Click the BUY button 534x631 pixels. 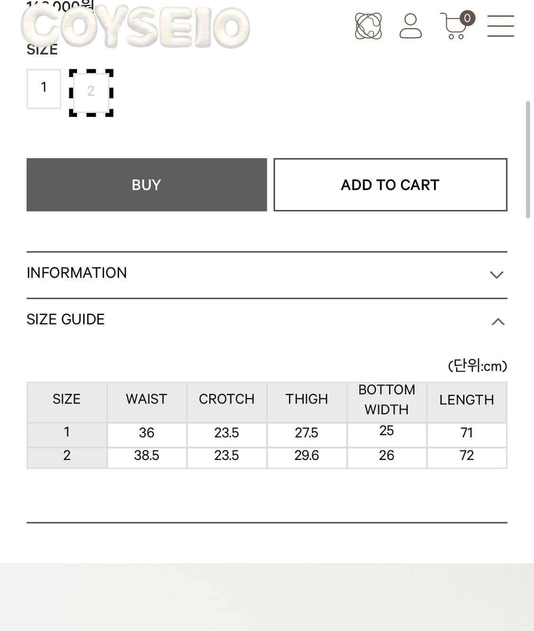(147, 185)
